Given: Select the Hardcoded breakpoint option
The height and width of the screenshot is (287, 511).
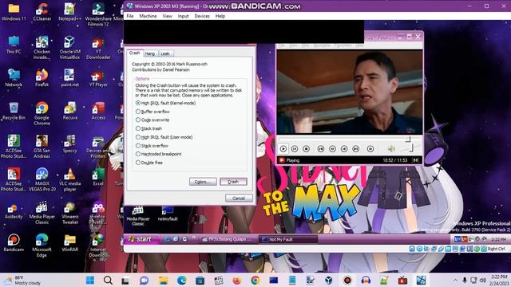Looking at the screenshot, I should coord(158,154).
